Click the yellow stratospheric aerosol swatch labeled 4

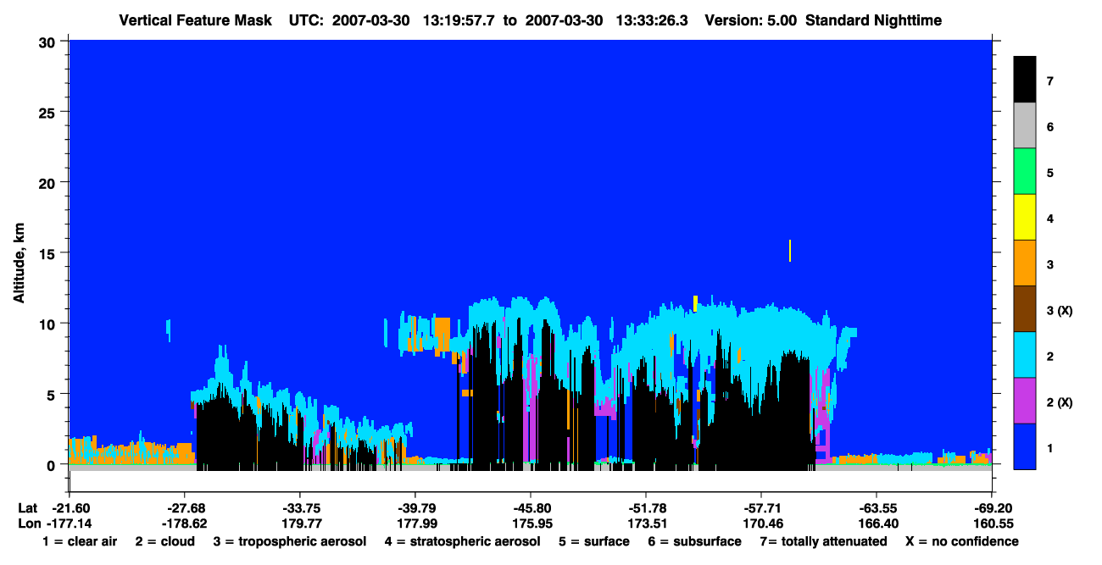click(1025, 218)
